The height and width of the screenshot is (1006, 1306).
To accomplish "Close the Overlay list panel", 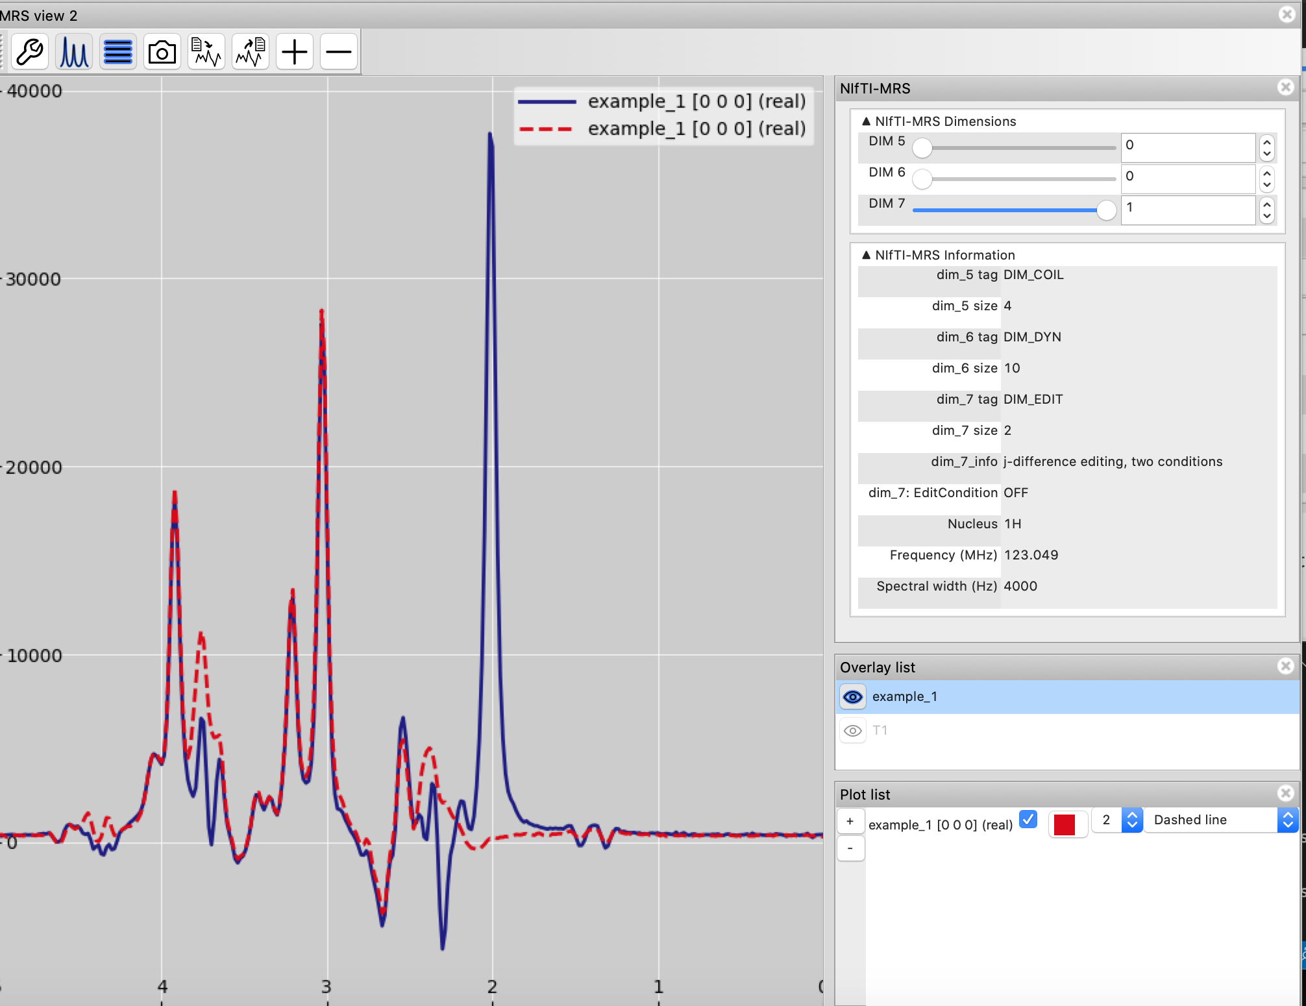I will (x=1285, y=666).
